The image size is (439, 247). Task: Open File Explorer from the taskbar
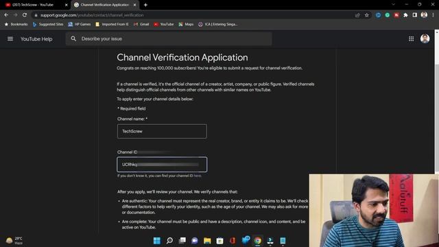click(207, 241)
